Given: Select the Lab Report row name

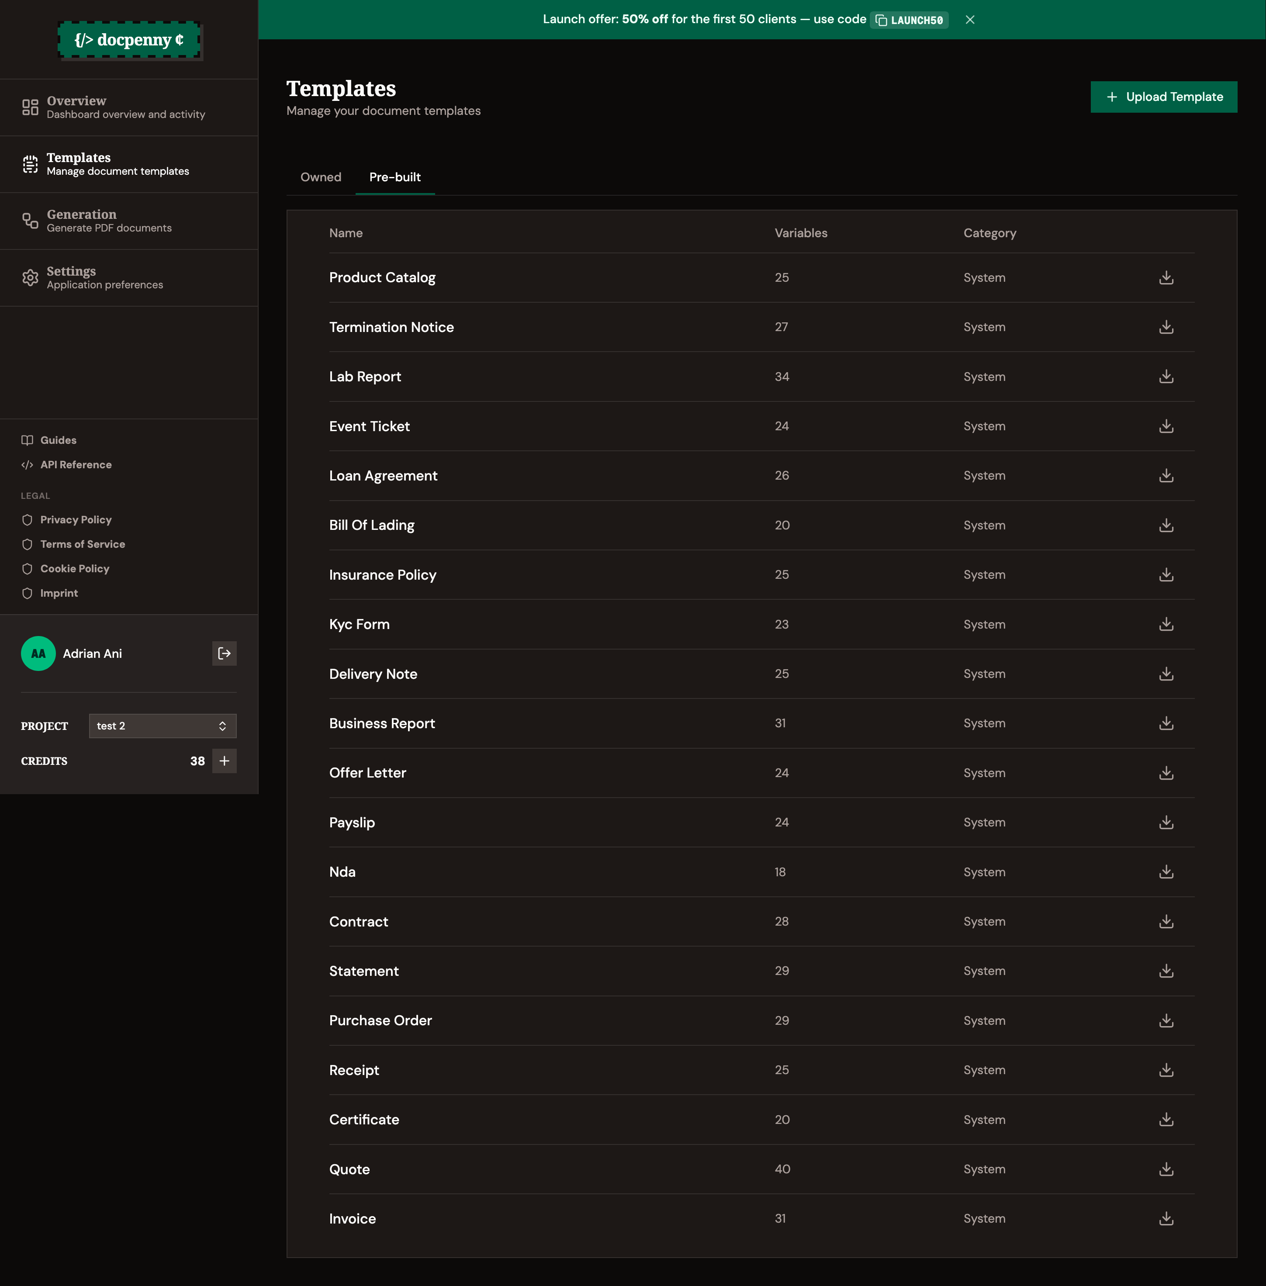Looking at the screenshot, I should coord(365,377).
